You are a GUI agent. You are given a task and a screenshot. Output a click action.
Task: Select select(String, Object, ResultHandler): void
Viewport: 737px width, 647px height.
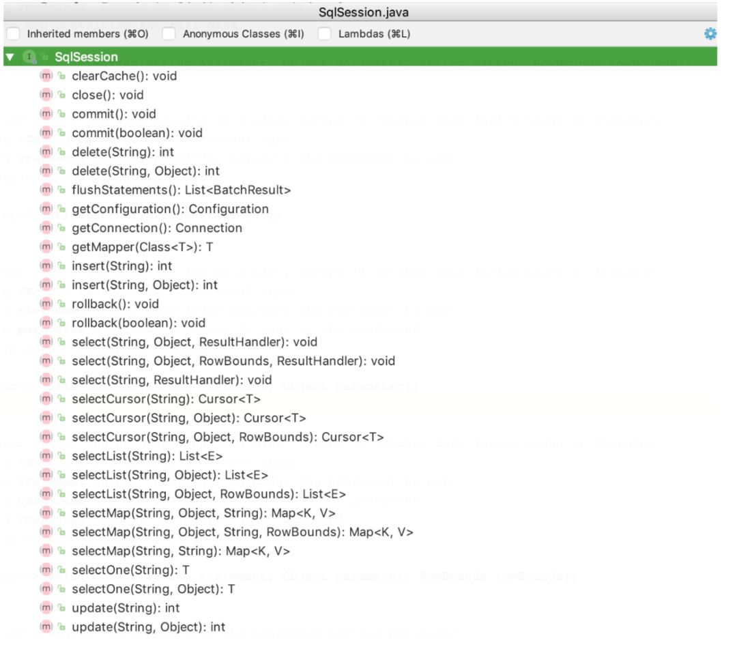[194, 341]
